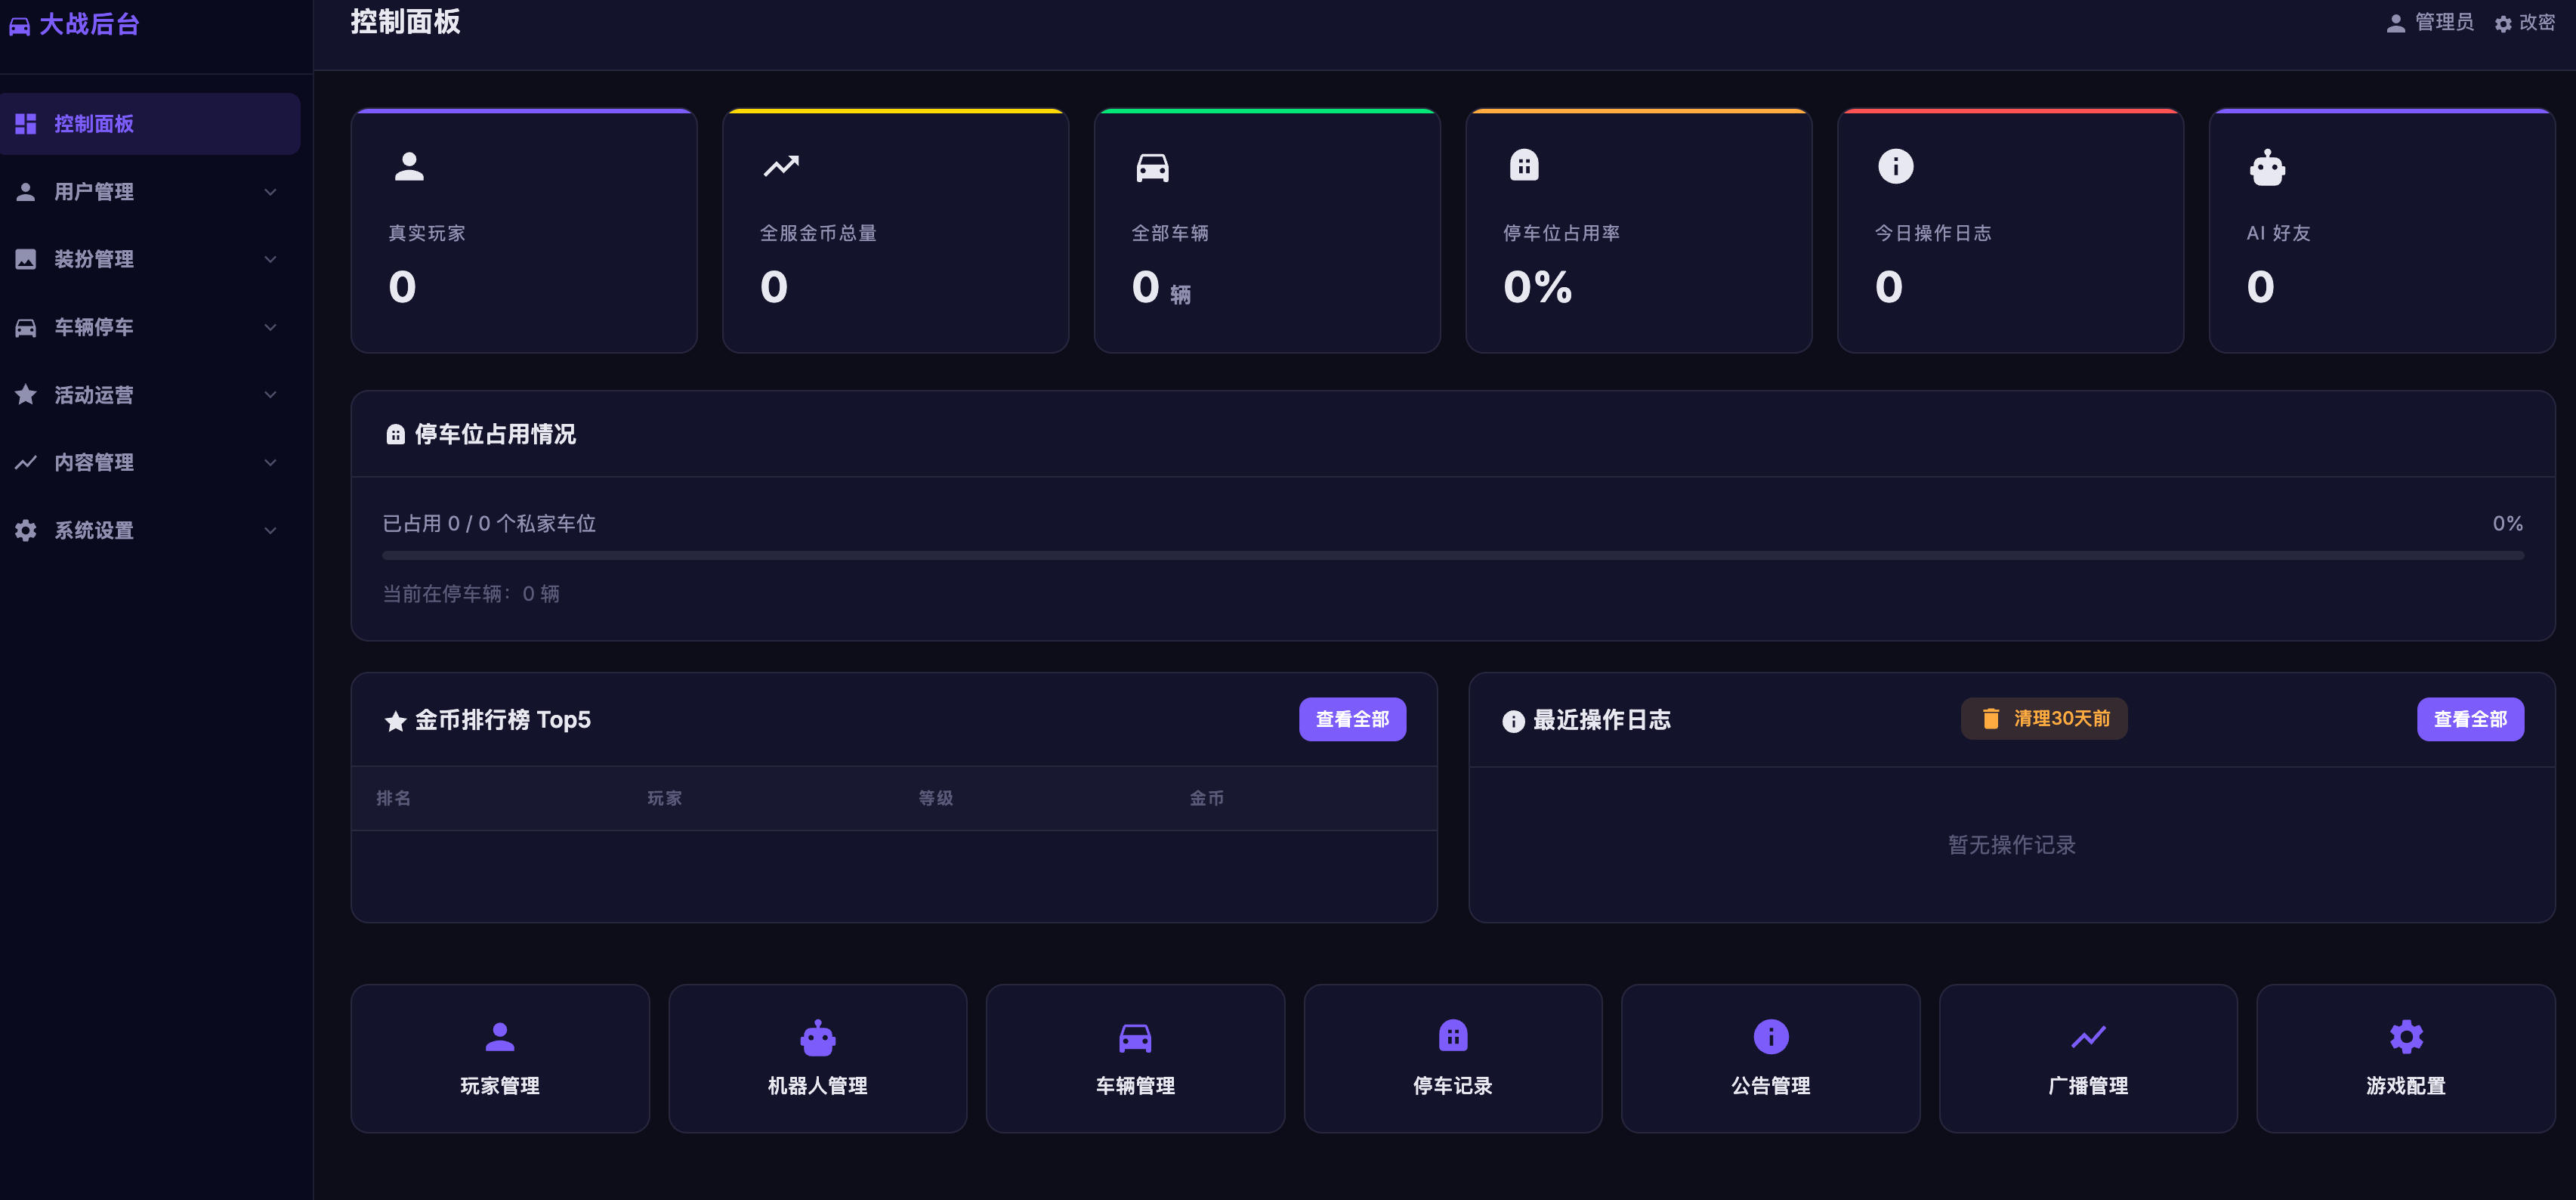2576x1200 pixels.
Task: Click the robot icon on AI 好友 card
Action: (2267, 167)
